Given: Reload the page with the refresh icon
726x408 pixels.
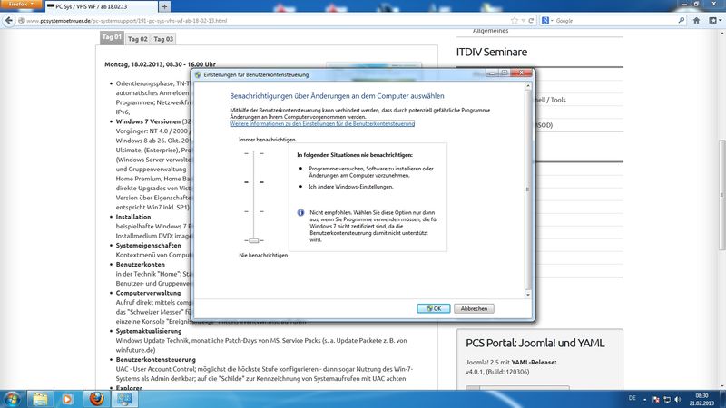Looking at the screenshot, I should [531, 21].
